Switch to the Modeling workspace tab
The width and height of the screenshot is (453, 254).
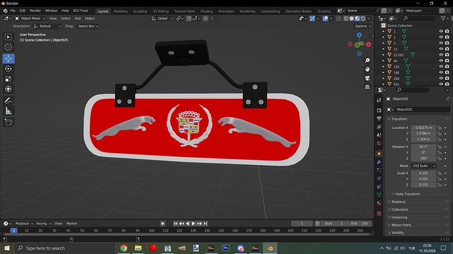click(x=121, y=11)
